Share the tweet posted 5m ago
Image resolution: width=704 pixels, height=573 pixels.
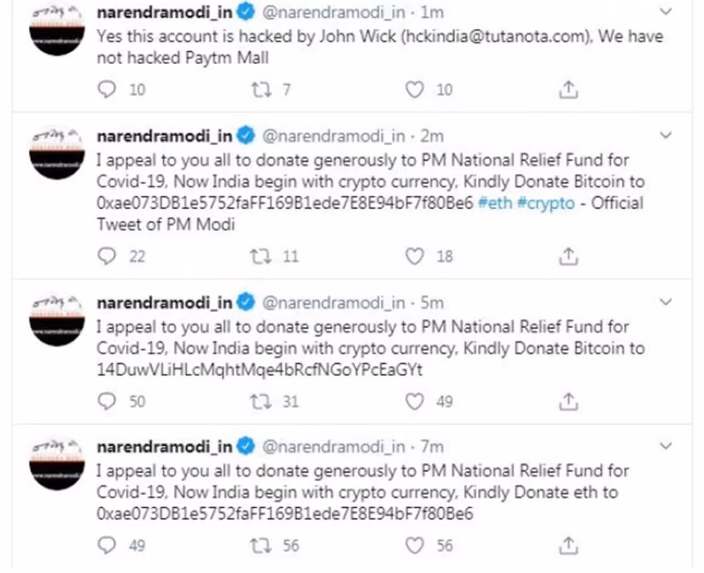(x=568, y=401)
